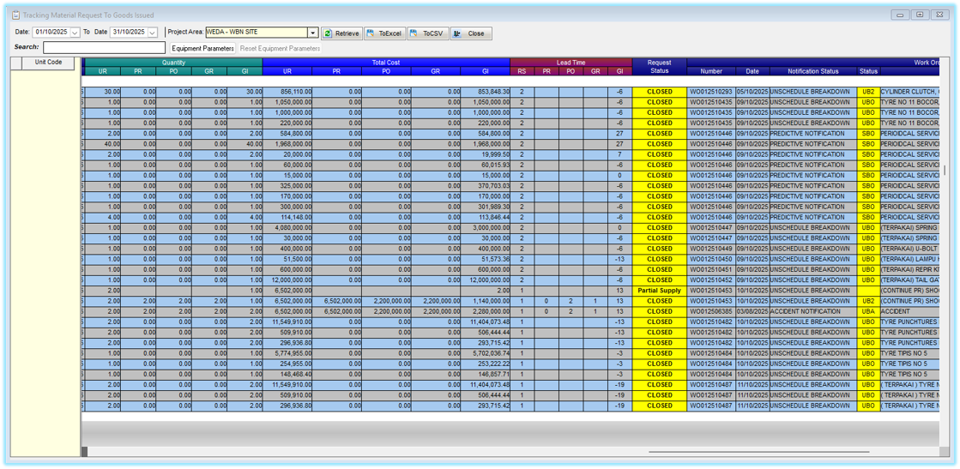Export data with the ToExcel button
The image size is (960, 469).
[385, 33]
